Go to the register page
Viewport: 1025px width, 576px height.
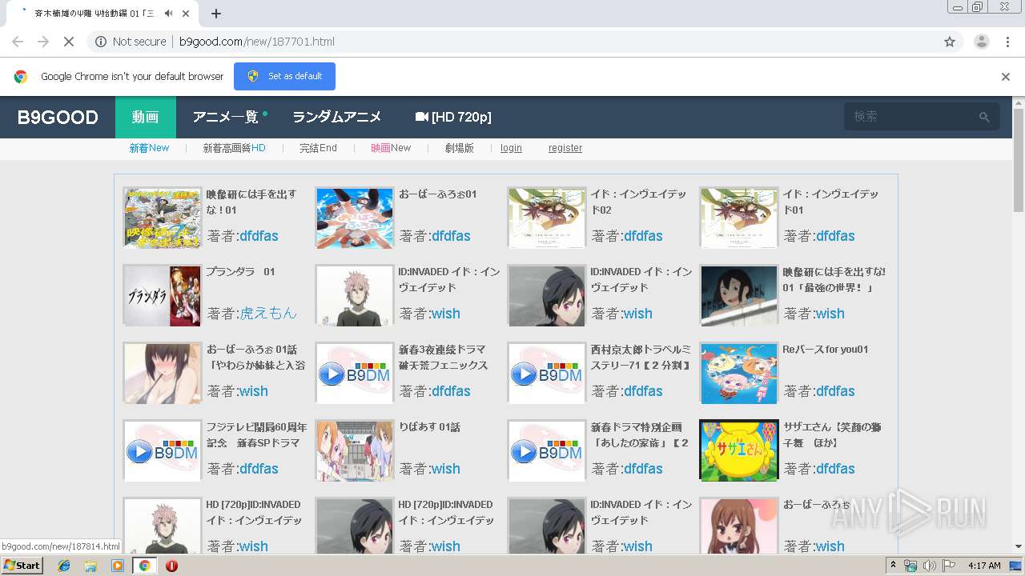pyautogui.click(x=565, y=148)
